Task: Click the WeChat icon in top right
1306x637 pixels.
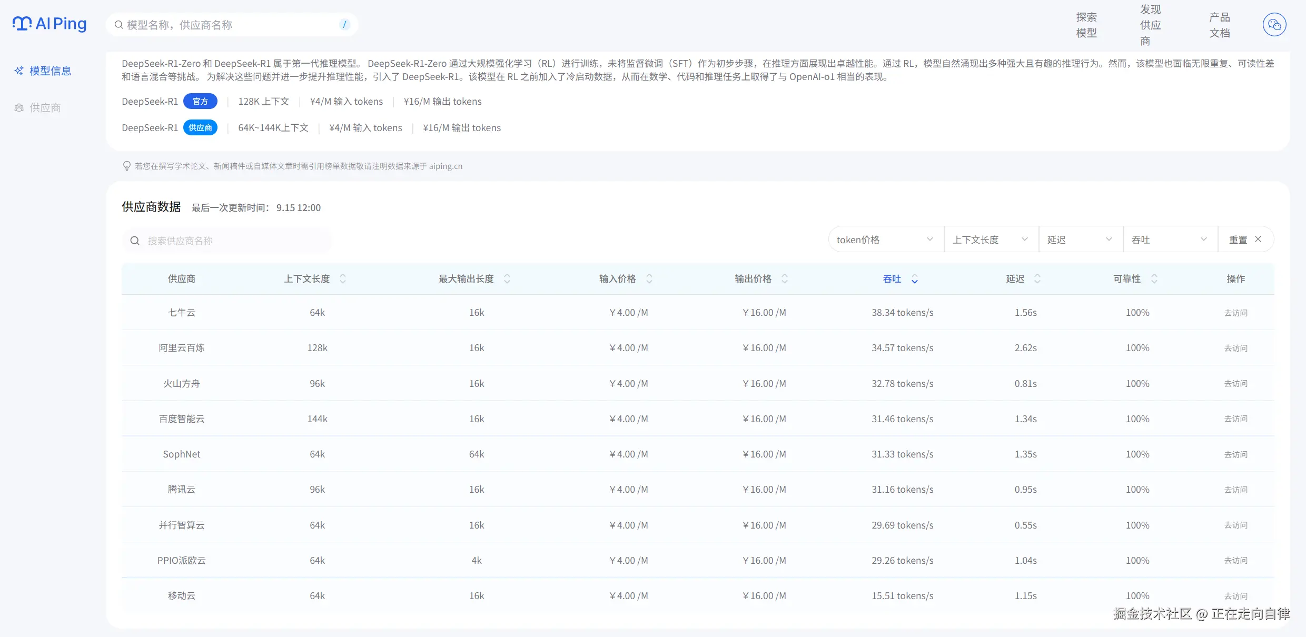Action: tap(1274, 24)
